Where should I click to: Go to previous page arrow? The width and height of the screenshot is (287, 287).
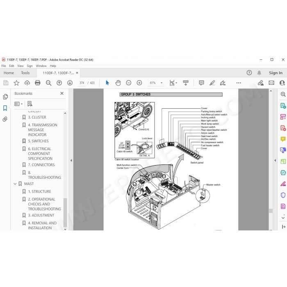coord(59,83)
